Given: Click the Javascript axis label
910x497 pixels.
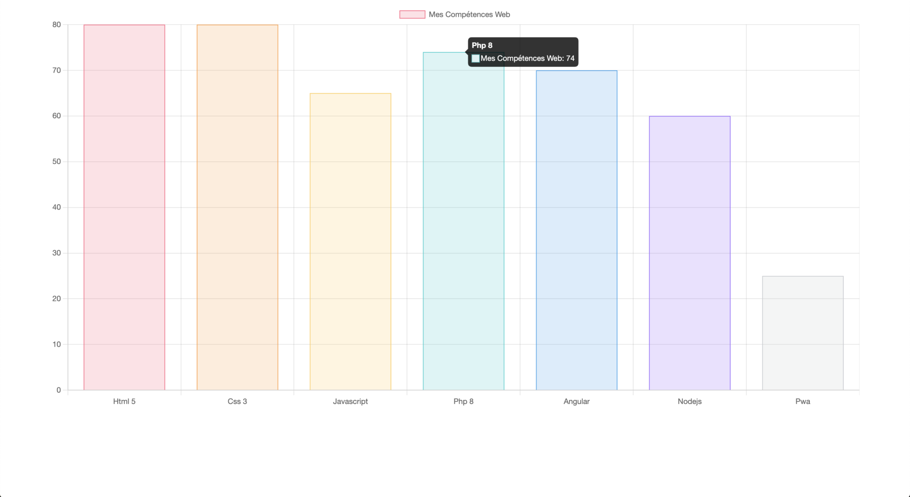Looking at the screenshot, I should pos(350,402).
